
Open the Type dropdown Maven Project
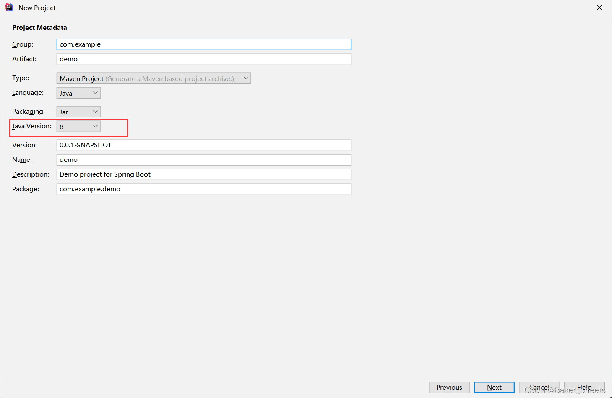154,78
